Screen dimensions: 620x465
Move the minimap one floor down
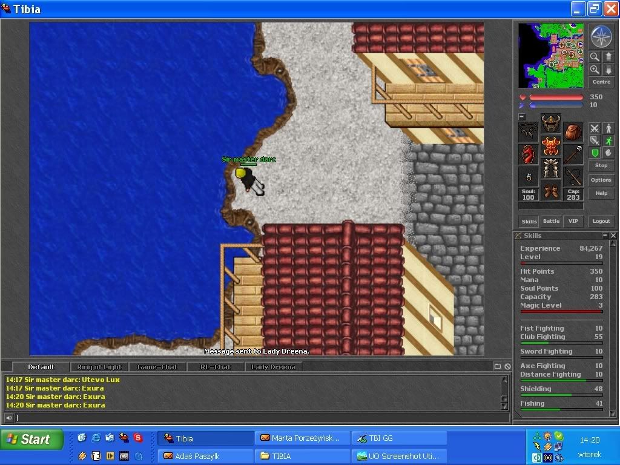tap(608, 70)
